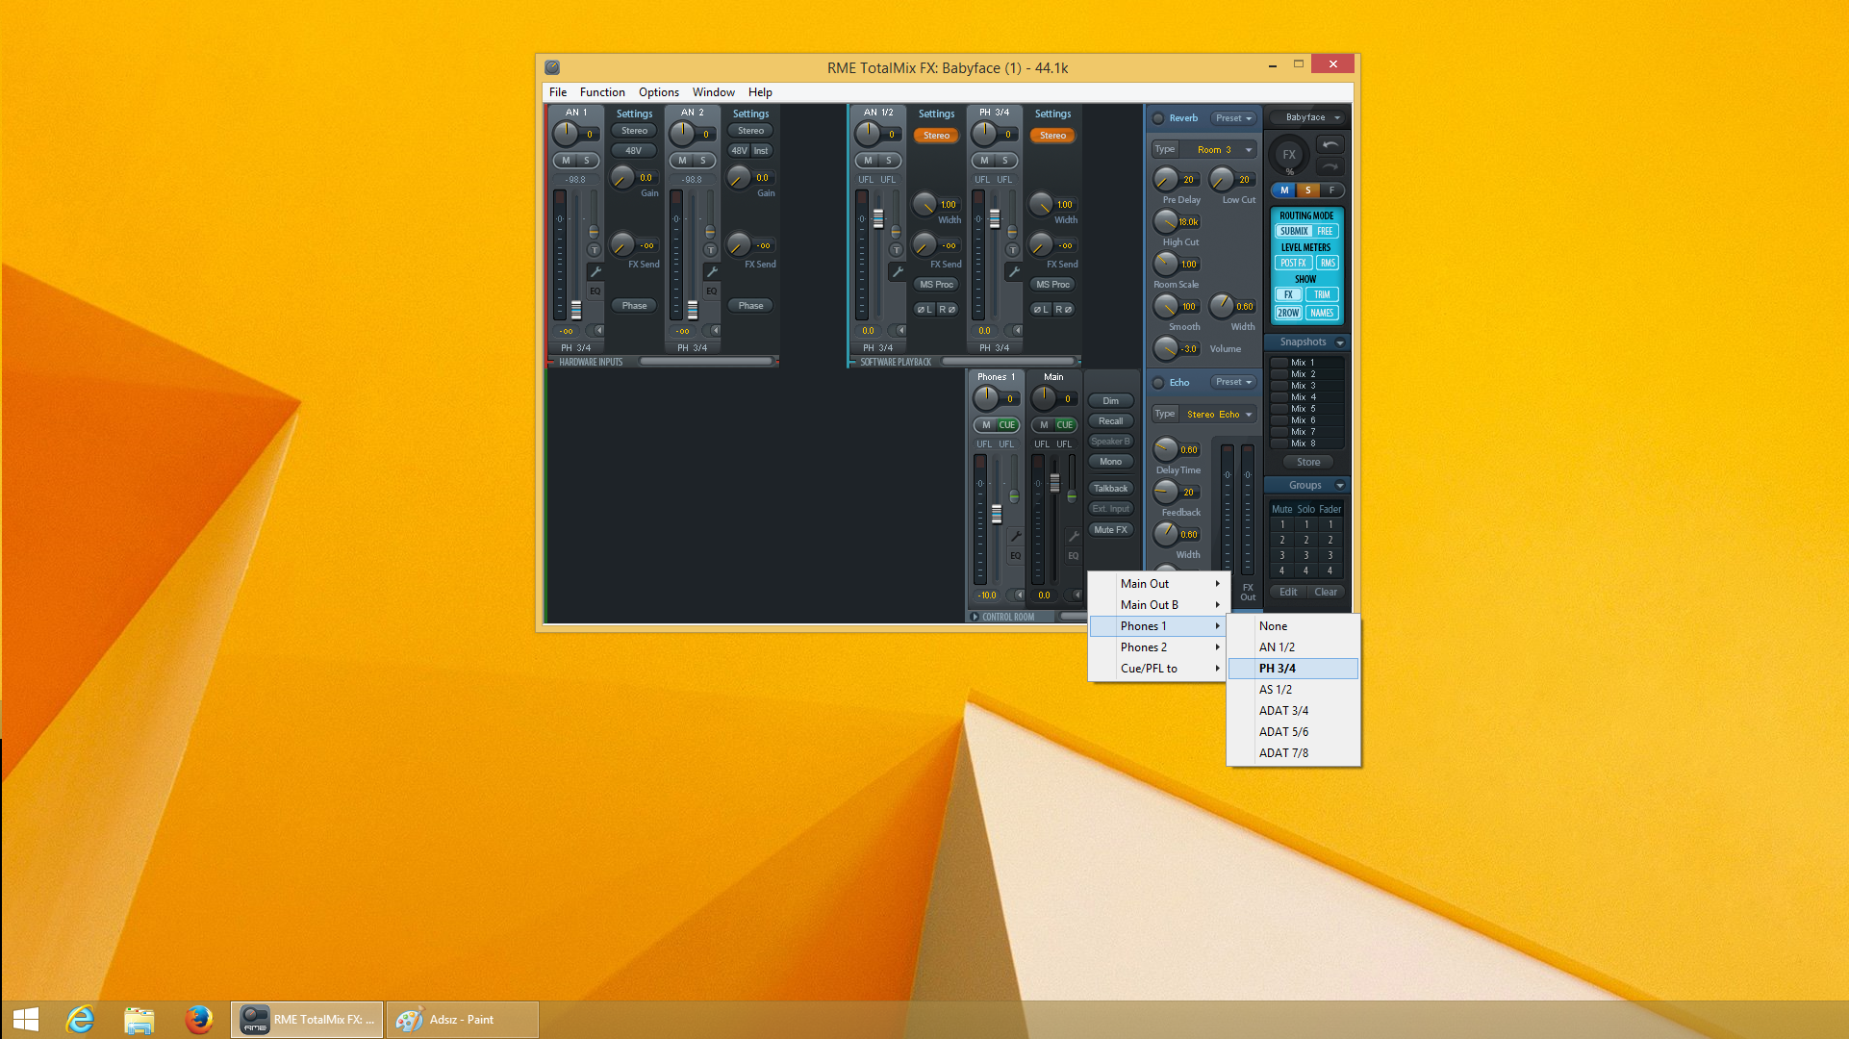Open Firefox from the taskbar

click(198, 1019)
